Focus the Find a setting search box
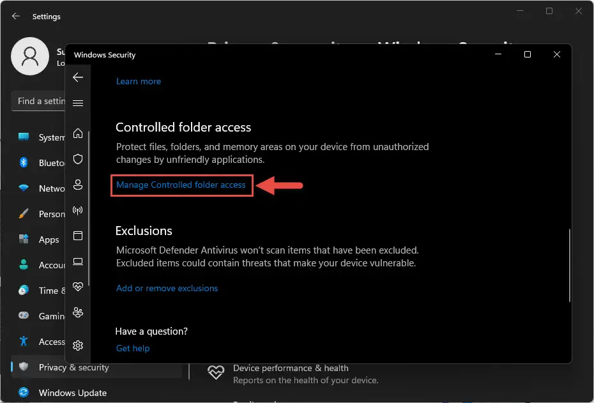The width and height of the screenshot is (594, 403). click(x=38, y=101)
